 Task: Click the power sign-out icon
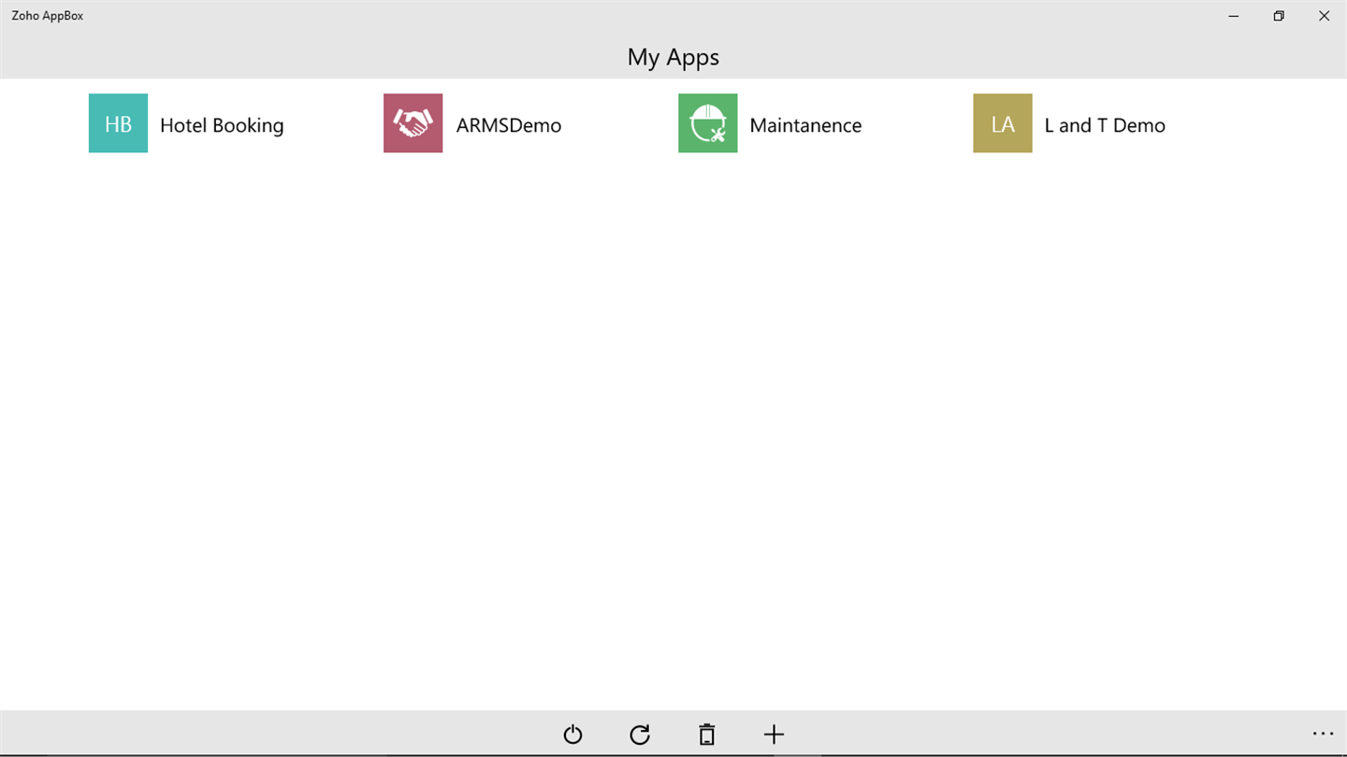click(x=573, y=735)
